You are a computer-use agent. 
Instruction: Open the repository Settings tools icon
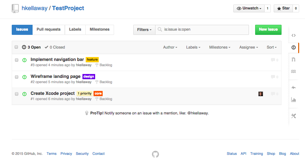(294, 116)
